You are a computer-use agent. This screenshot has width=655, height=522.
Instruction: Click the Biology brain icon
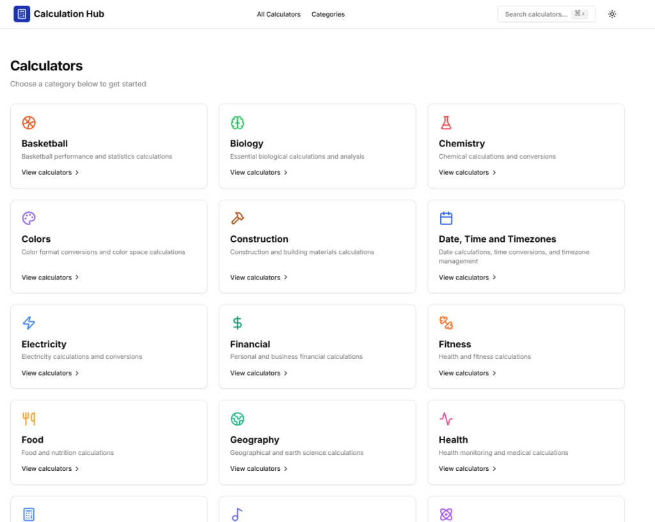237,123
